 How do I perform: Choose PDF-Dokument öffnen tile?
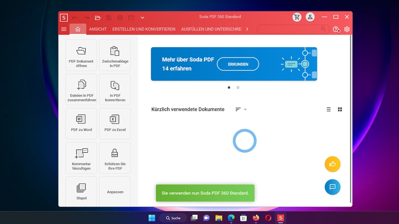click(81, 55)
